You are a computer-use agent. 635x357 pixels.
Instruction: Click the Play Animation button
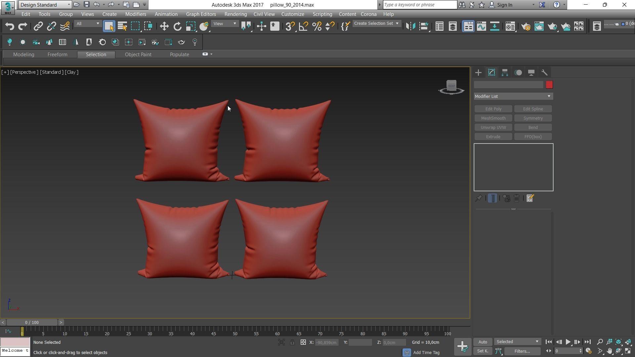(x=568, y=342)
